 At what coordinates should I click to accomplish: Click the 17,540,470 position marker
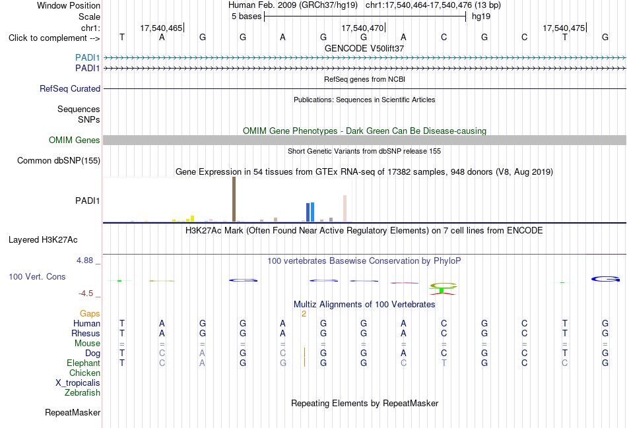click(363, 28)
